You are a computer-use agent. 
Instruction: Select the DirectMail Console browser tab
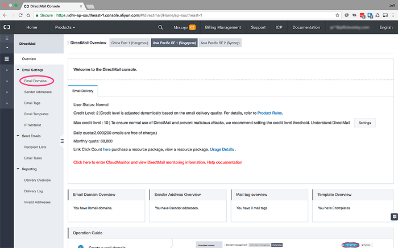52,6
